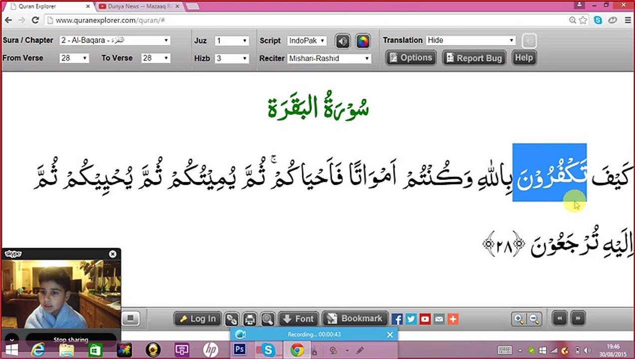Open a new browser tab
635x359 pixels.
click(x=192, y=6)
